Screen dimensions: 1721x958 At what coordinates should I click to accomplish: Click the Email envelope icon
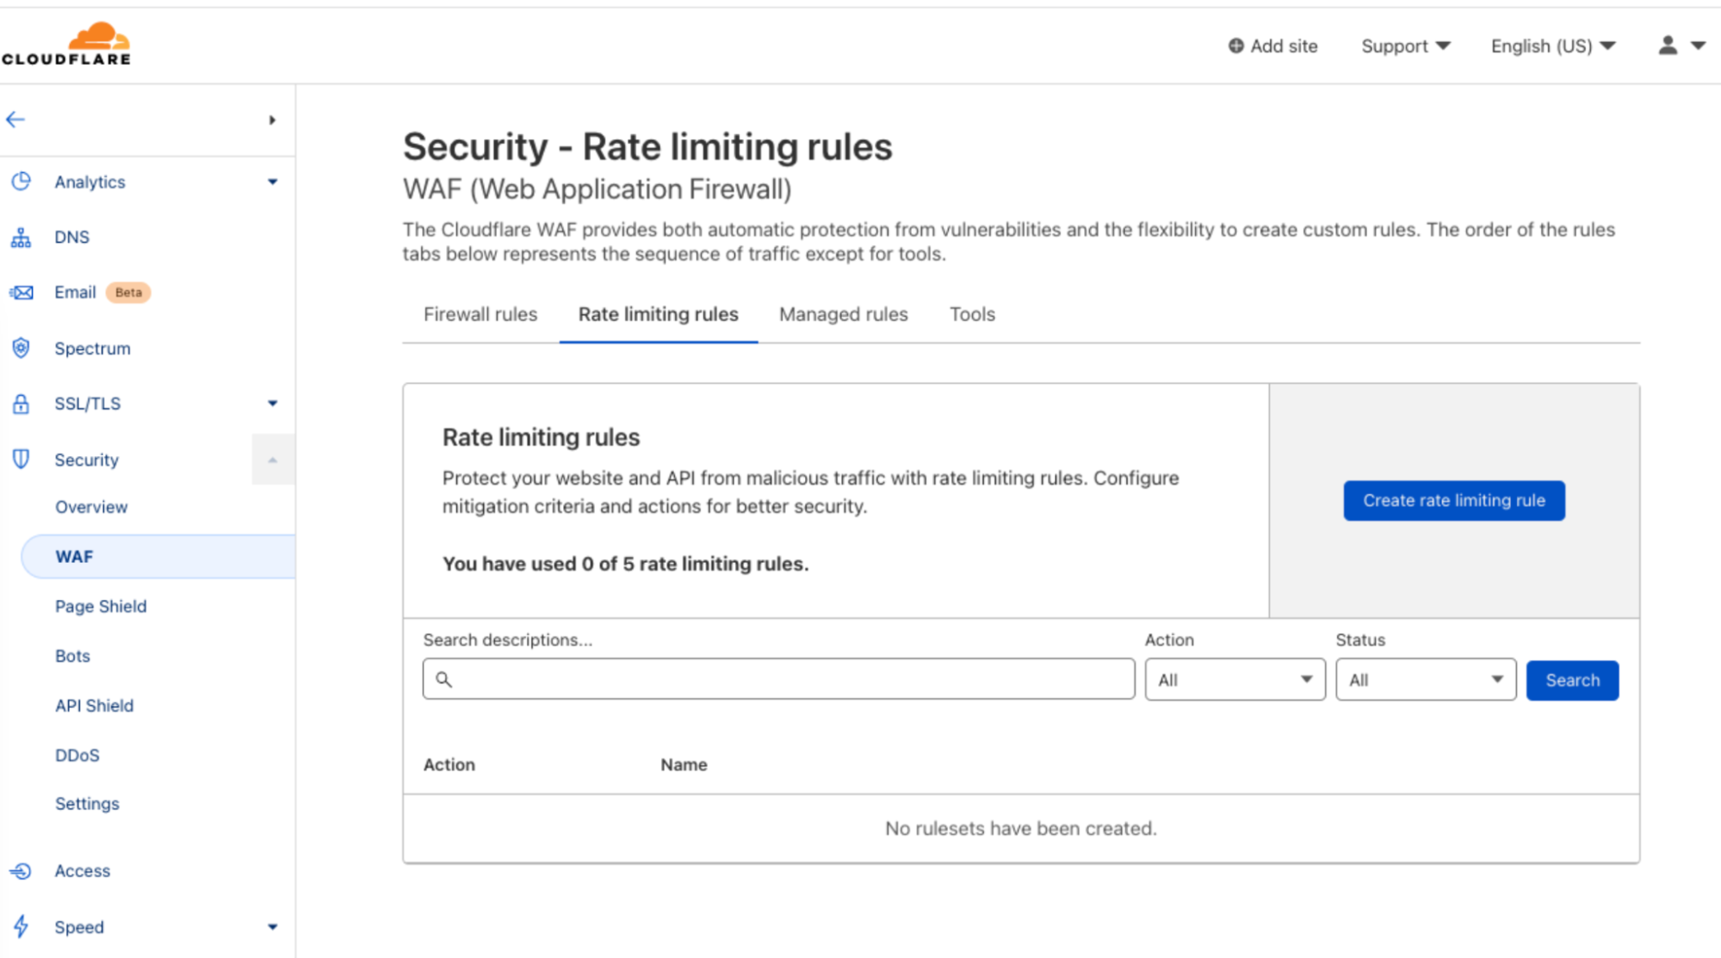21,293
